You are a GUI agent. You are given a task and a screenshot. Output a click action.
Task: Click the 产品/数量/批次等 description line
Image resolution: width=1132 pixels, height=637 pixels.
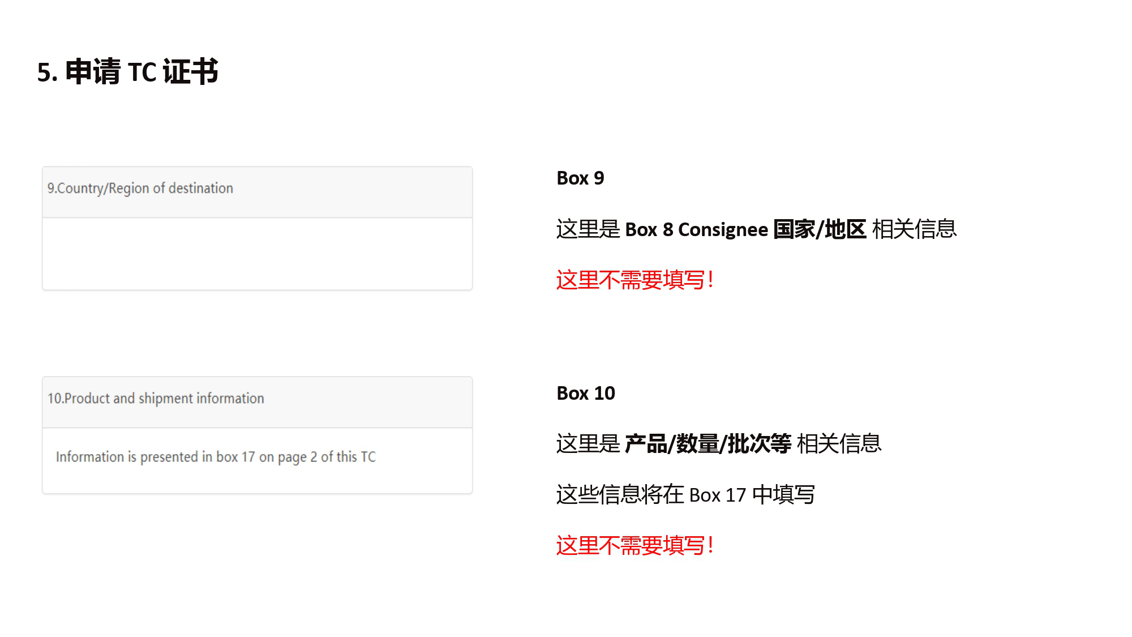(719, 444)
